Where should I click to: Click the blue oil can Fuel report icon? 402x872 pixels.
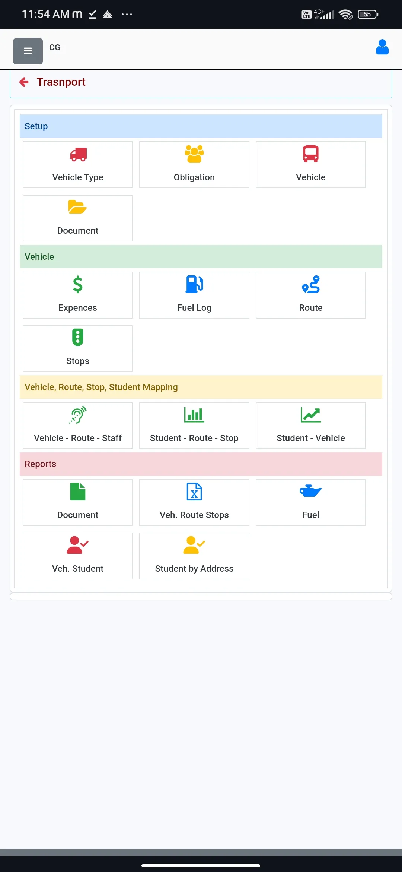click(311, 491)
